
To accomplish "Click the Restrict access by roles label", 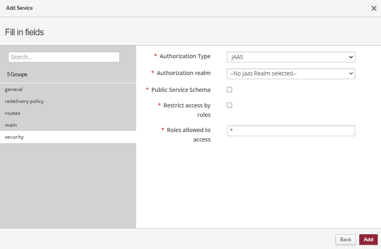I will point(187,110).
